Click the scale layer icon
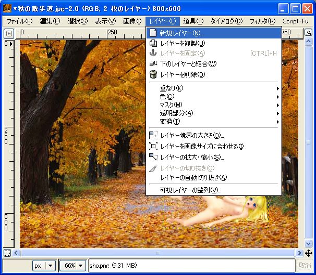 (x=153, y=157)
